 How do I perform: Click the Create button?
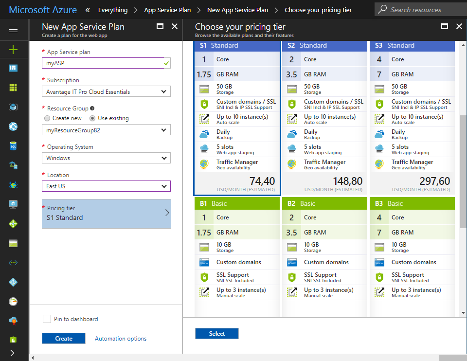pos(64,338)
